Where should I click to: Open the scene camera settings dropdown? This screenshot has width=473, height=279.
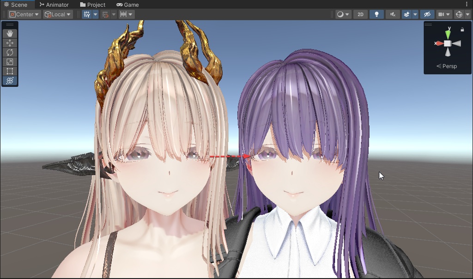point(444,14)
